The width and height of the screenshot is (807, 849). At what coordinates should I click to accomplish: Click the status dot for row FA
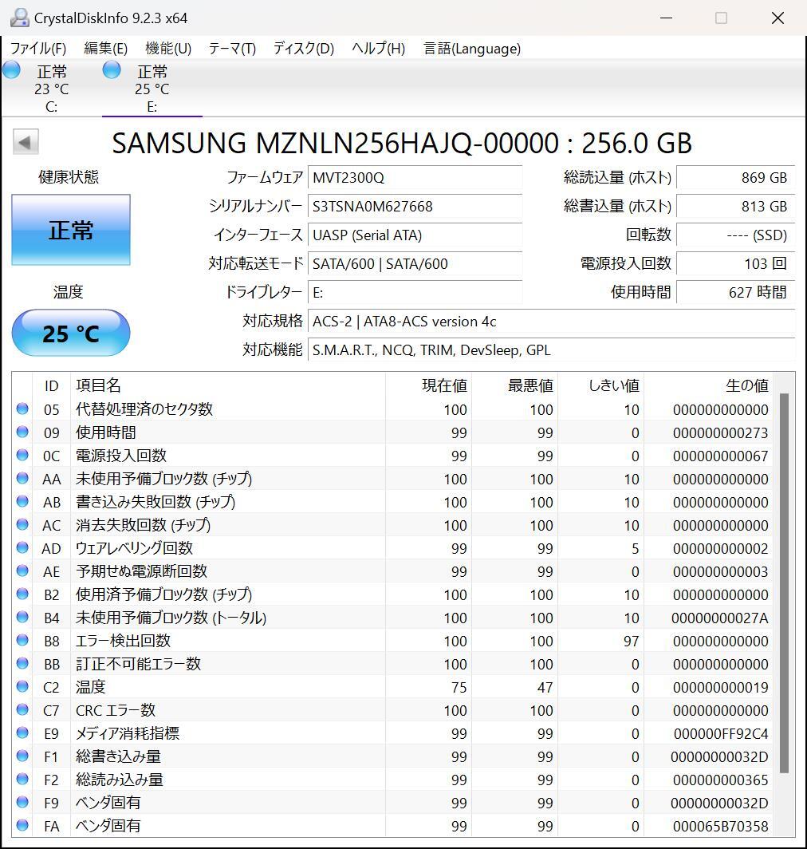click(x=22, y=825)
